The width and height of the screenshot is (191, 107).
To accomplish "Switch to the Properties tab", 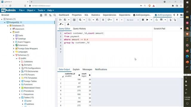I will 77,15.
